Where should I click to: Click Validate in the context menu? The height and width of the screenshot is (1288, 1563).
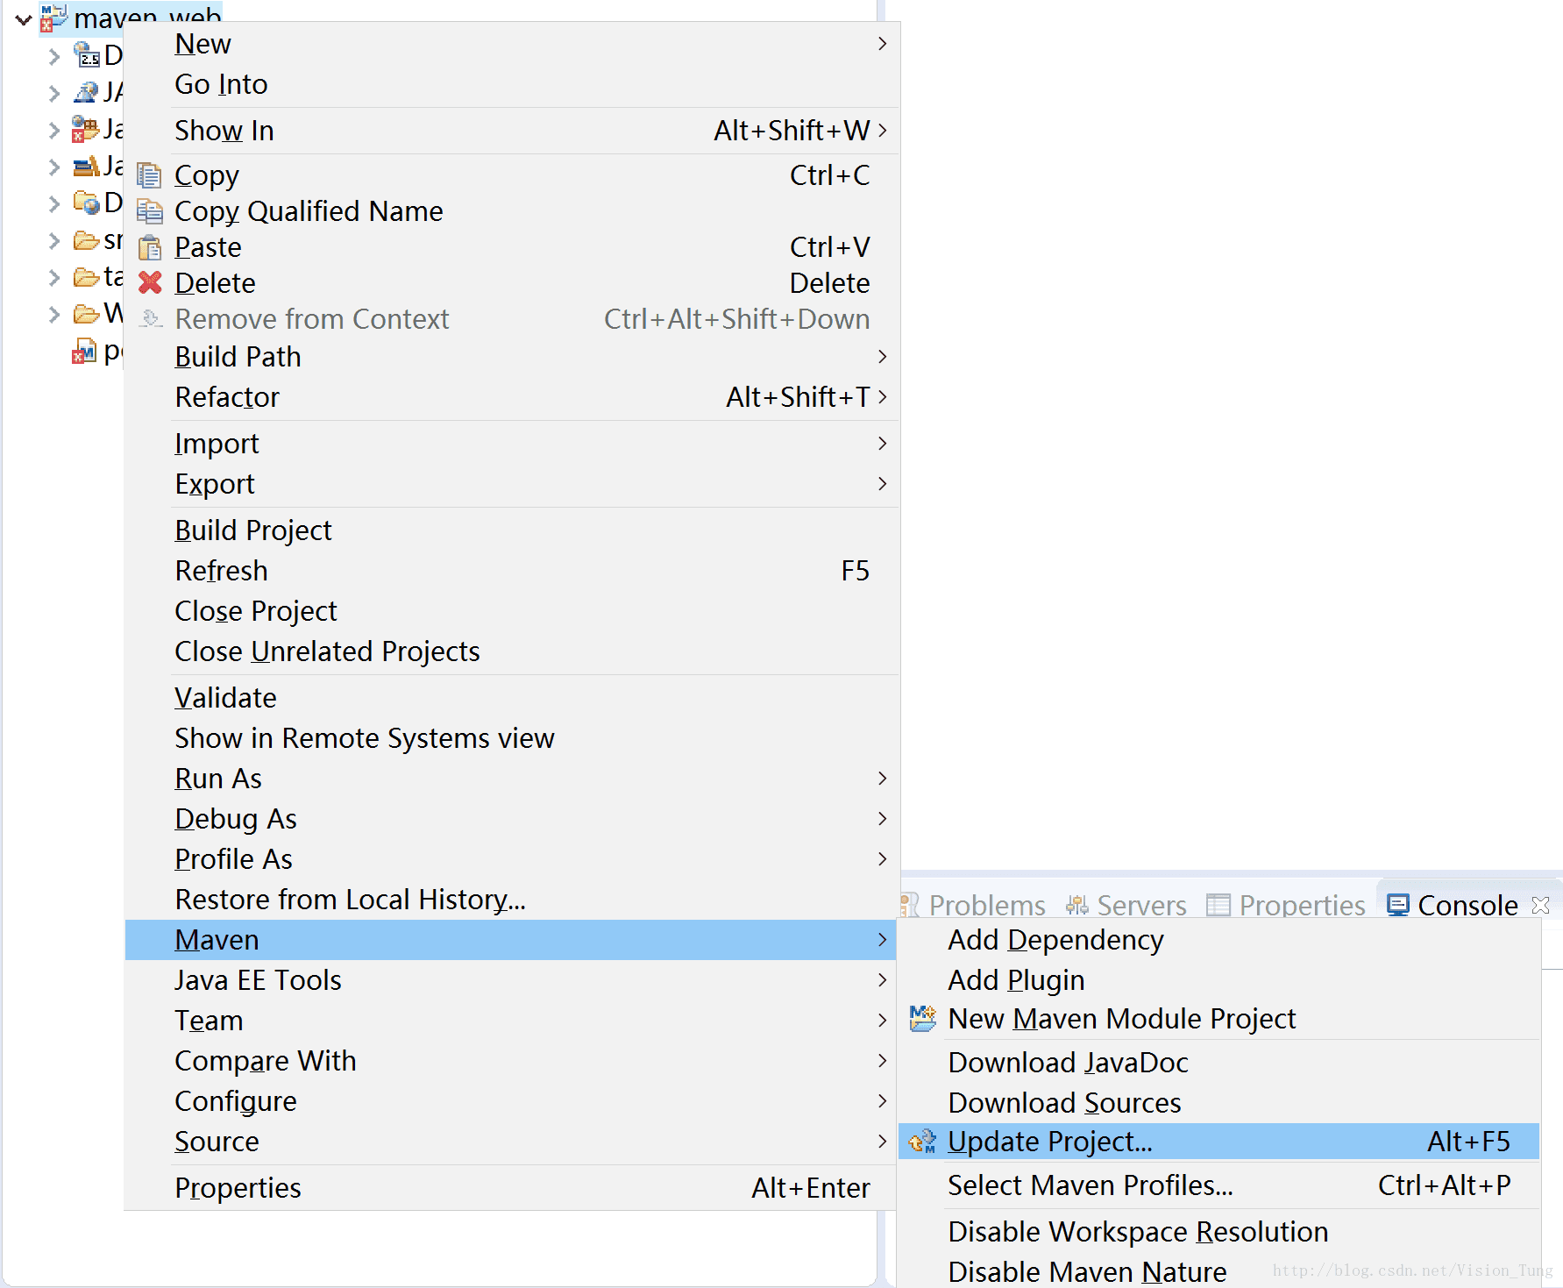pos(512,698)
